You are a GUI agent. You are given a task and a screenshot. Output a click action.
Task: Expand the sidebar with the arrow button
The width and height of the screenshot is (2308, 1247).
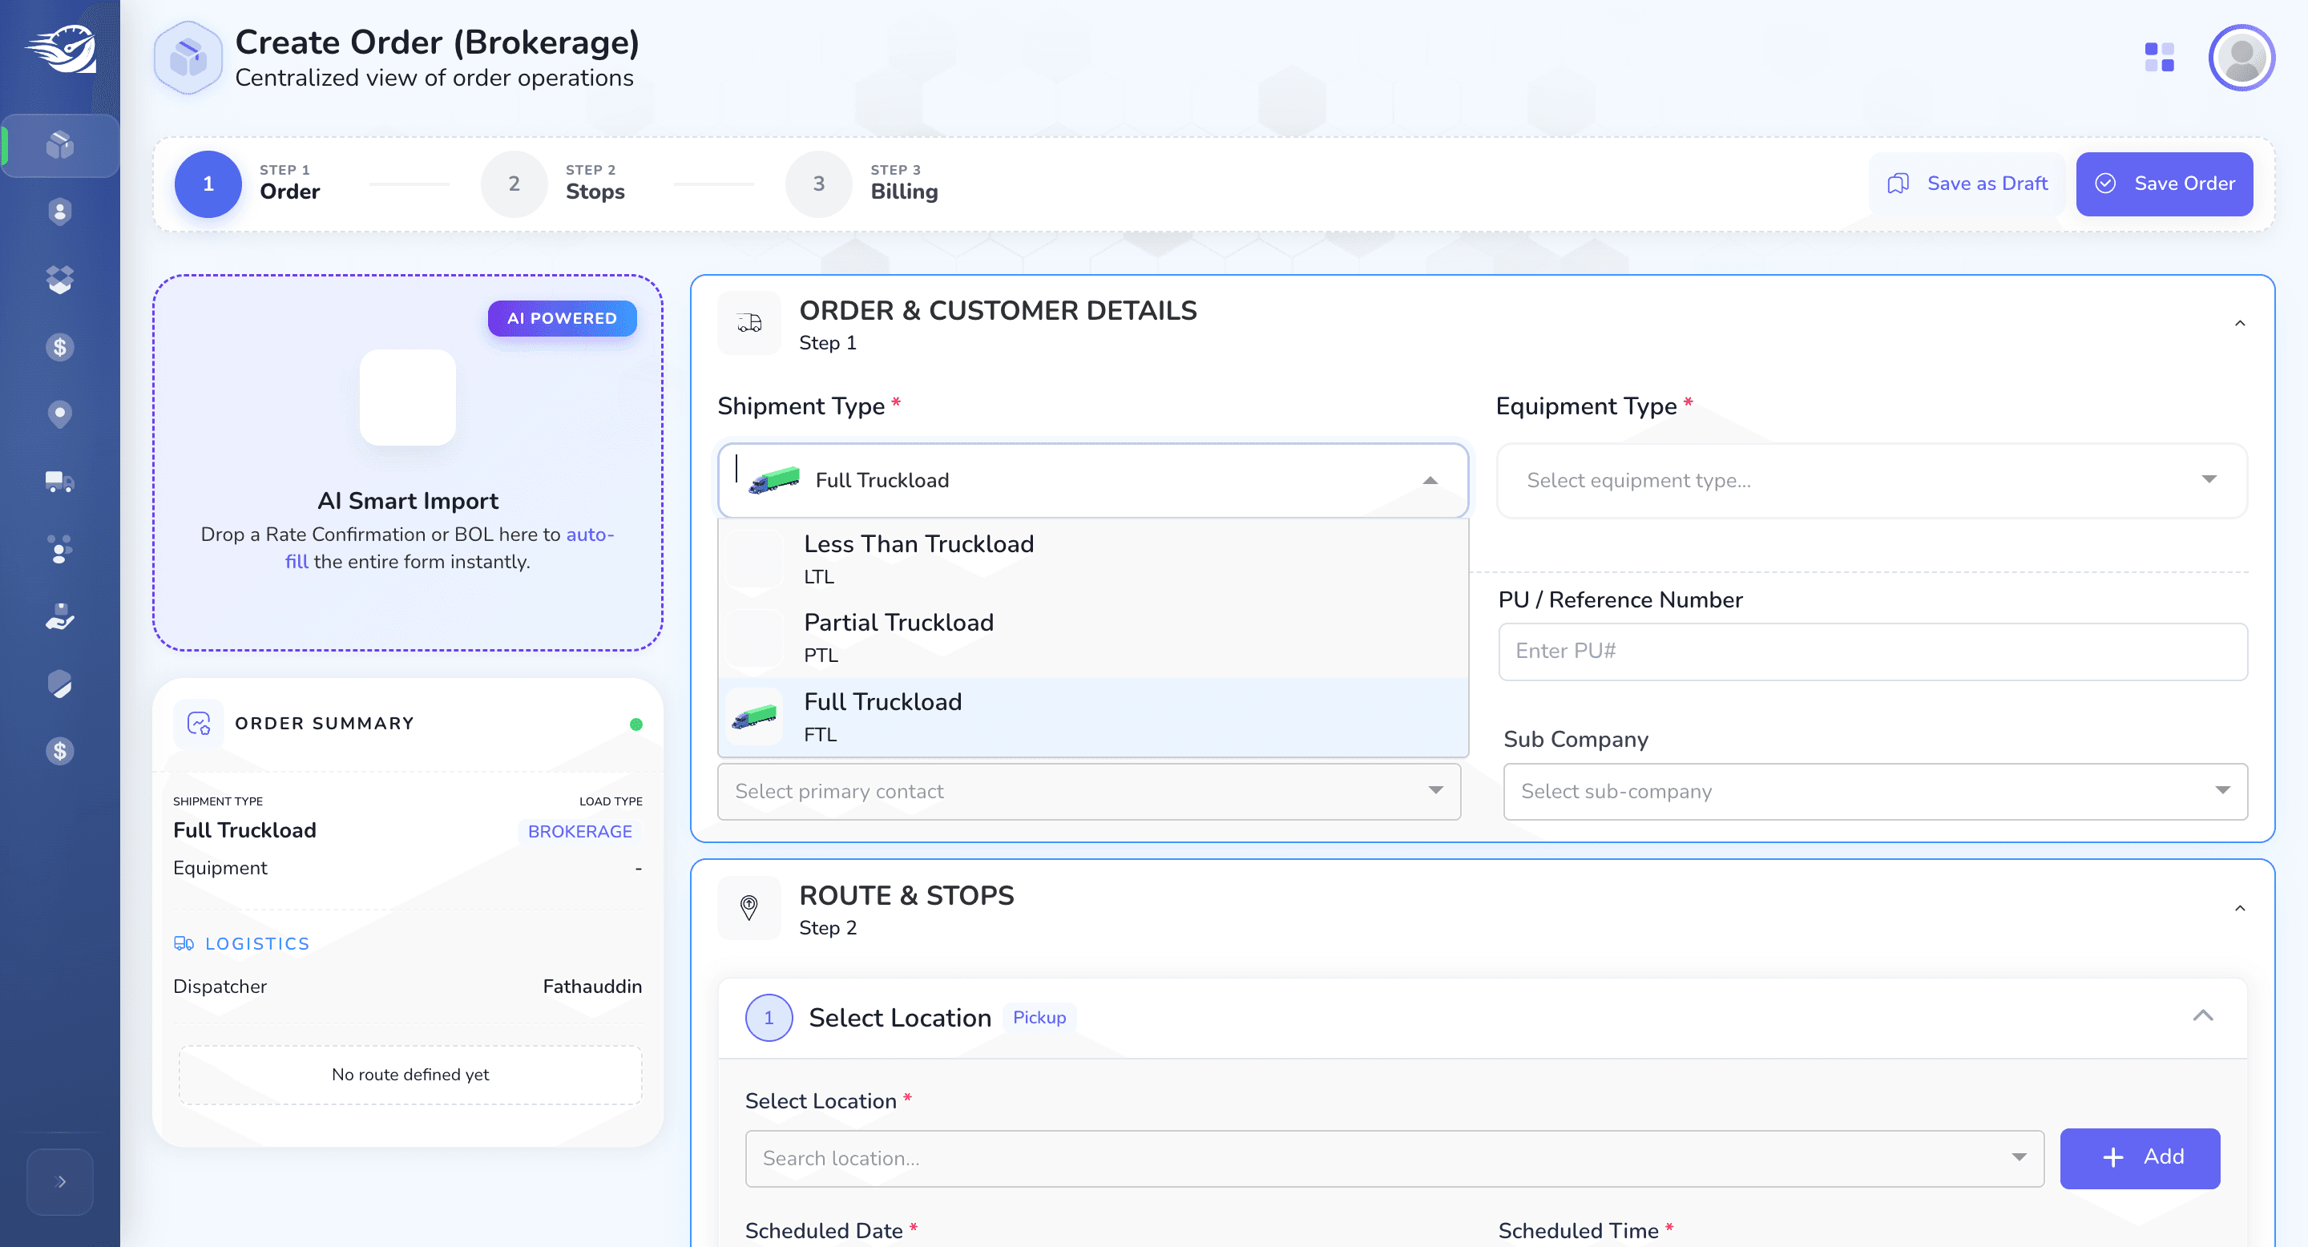coord(60,1181)
